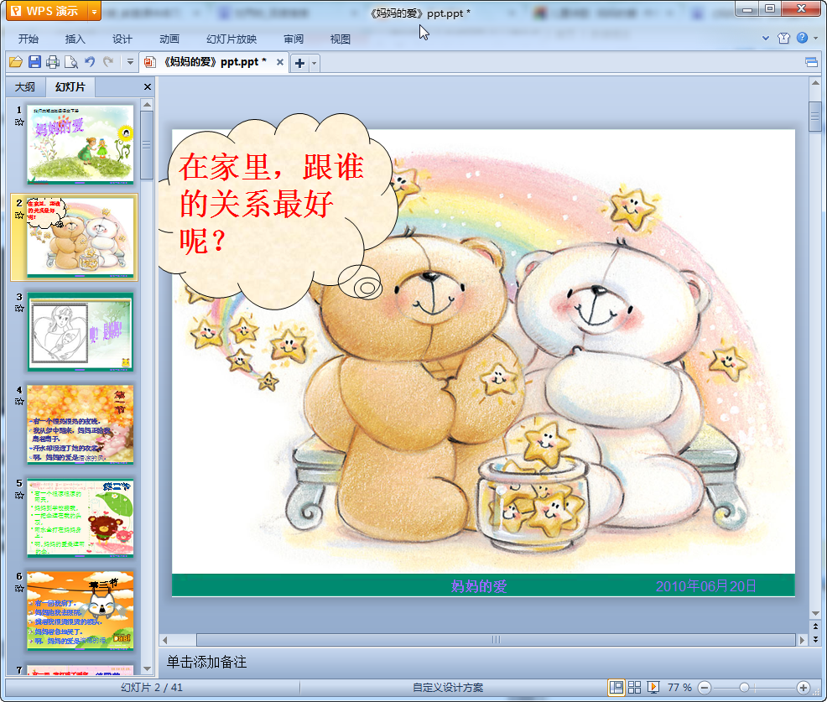
Task: Select slide 1 thumbnail 妈妈的爱 title
Action: pos(81,144)
